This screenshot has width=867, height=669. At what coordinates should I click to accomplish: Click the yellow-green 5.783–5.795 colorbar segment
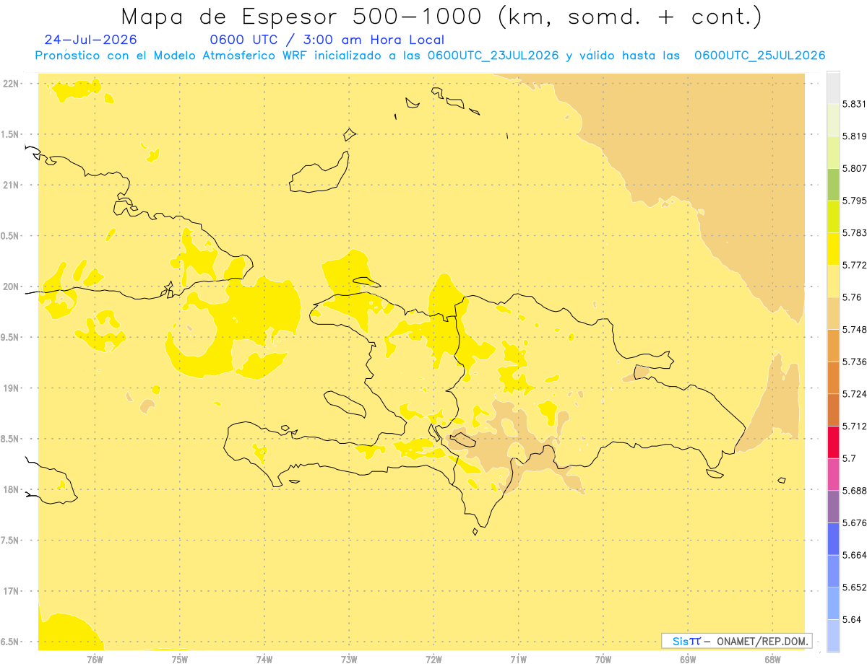(833, 217)
